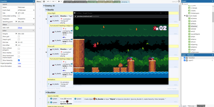Click the eGlobal event sheet icon

click(x=189, y=29)
